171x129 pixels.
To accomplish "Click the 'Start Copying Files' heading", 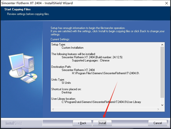I will click(x=17, y=9).
